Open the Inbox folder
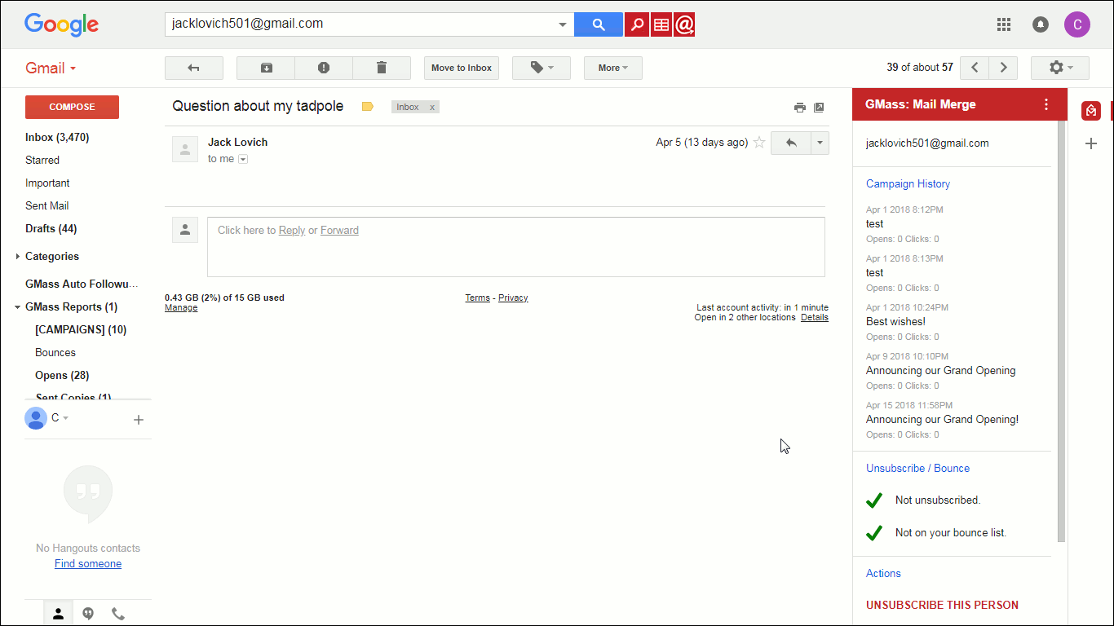Screen dimensions: 1114x626 pyautogui.click(x=56, y=138)
